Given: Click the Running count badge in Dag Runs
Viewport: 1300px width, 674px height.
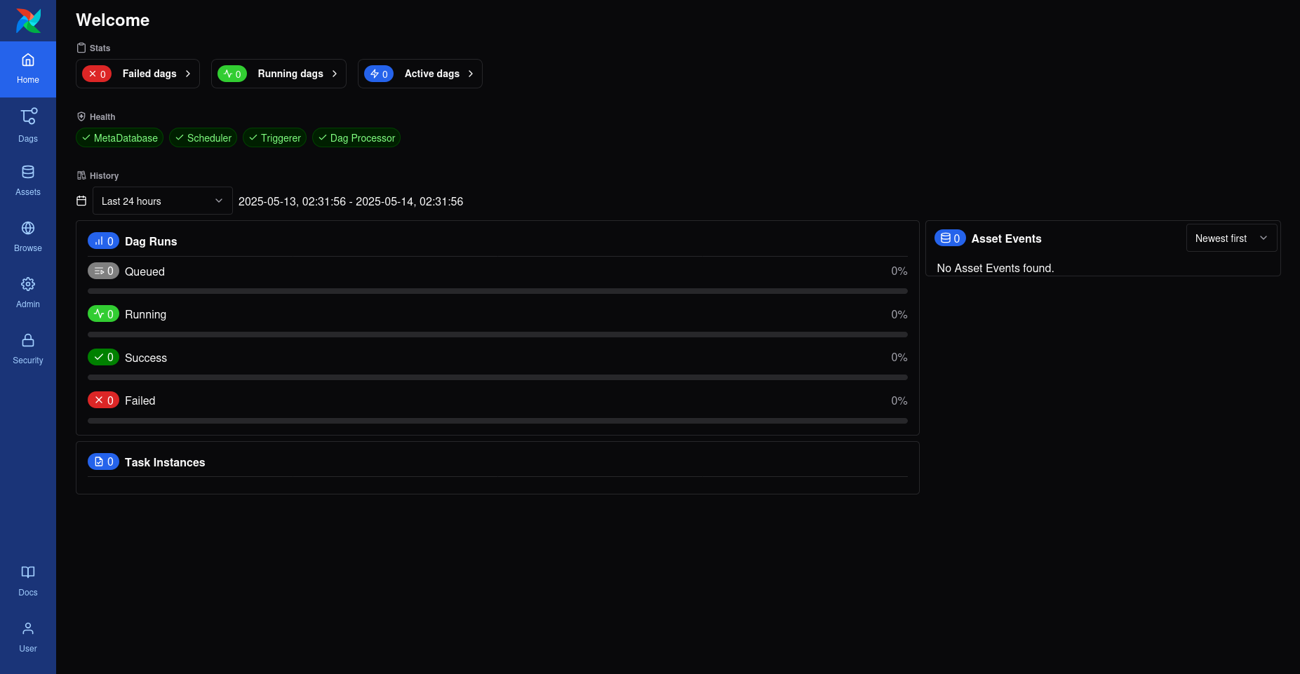Looking at the screenshot, I should pyautogui.click(x=103, y=314).
